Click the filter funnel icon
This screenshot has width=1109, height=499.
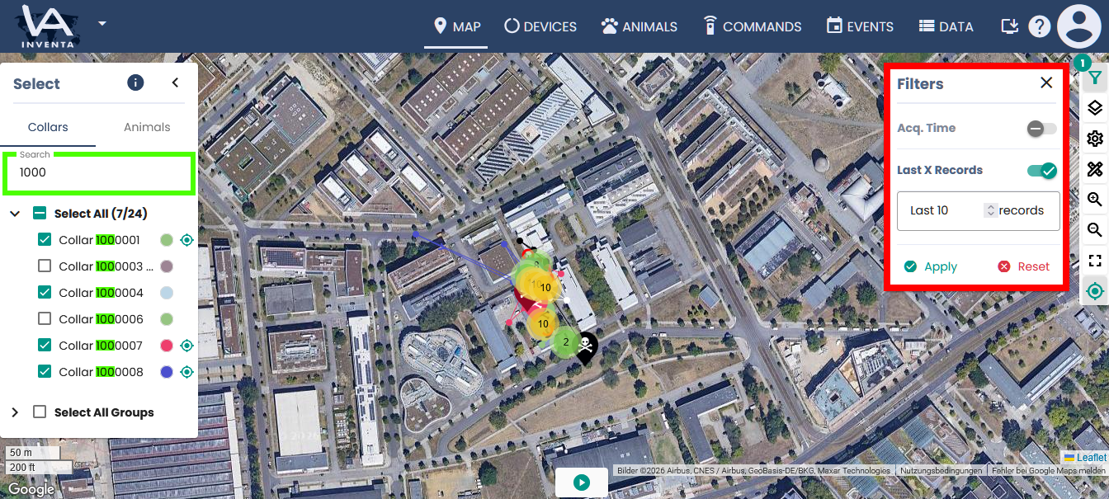1094,78
